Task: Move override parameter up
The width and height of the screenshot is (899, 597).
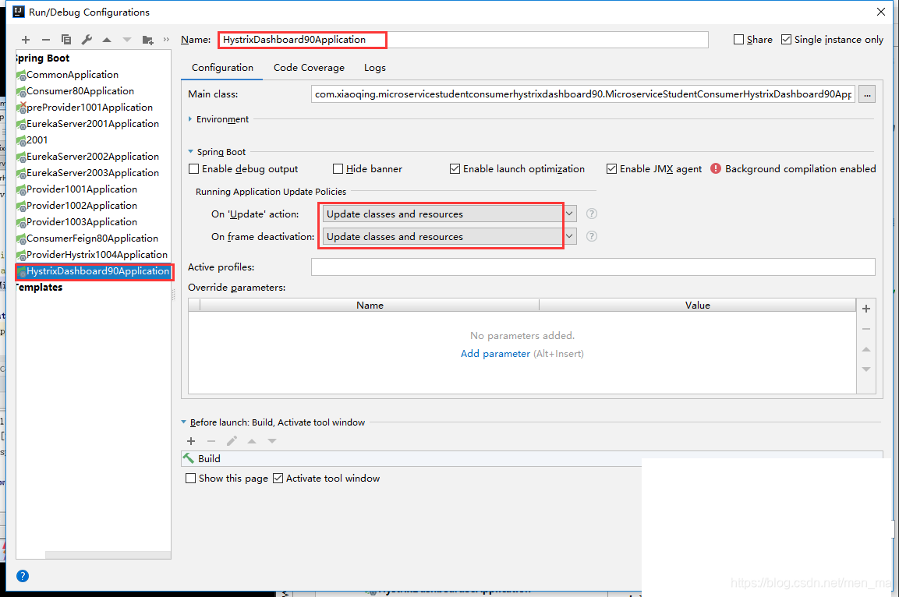Action: click(866, 349)
